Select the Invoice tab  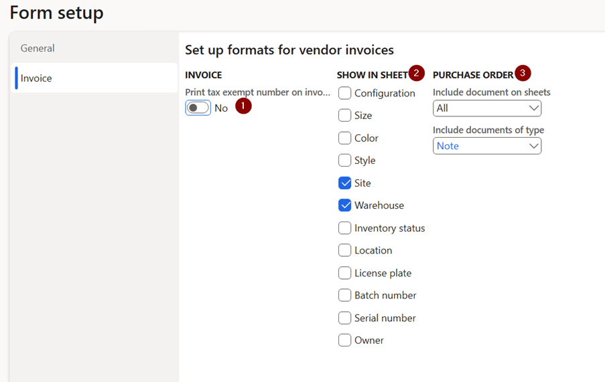pos(94,78)
